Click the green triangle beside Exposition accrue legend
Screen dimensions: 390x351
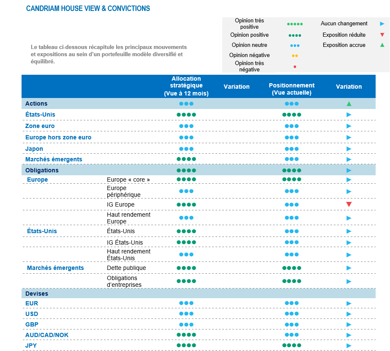382,45
